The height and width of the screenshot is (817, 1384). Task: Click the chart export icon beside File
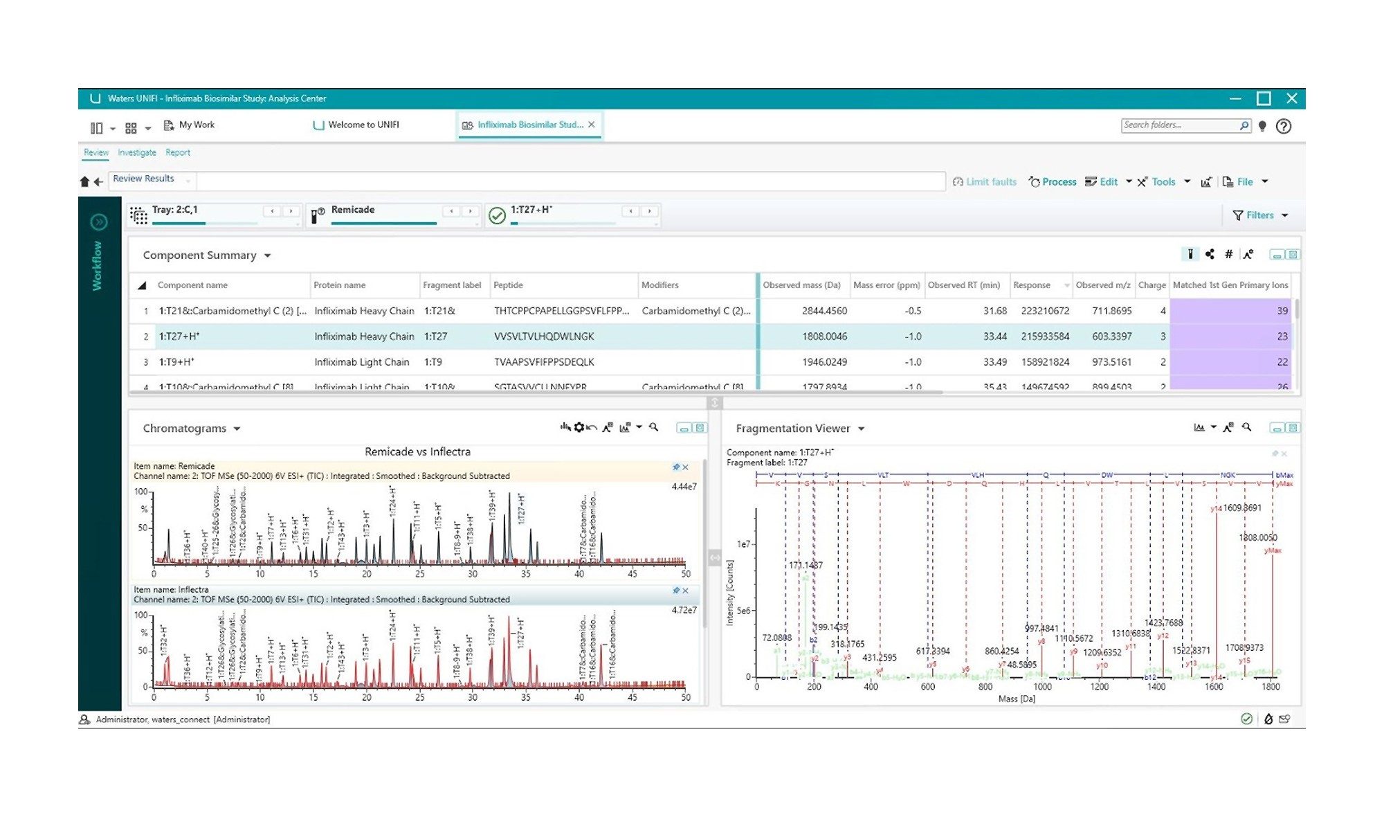(1206, 182)
